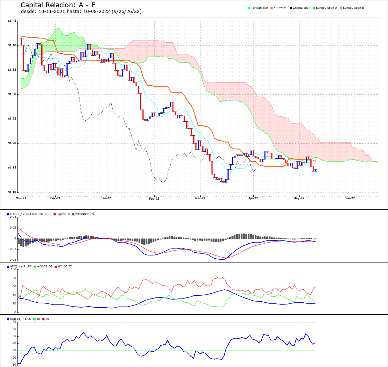Click the green Senkou cloud peak near Dec-21
Viewport: 388px width, 367px height.
click(x=58, y=28)
